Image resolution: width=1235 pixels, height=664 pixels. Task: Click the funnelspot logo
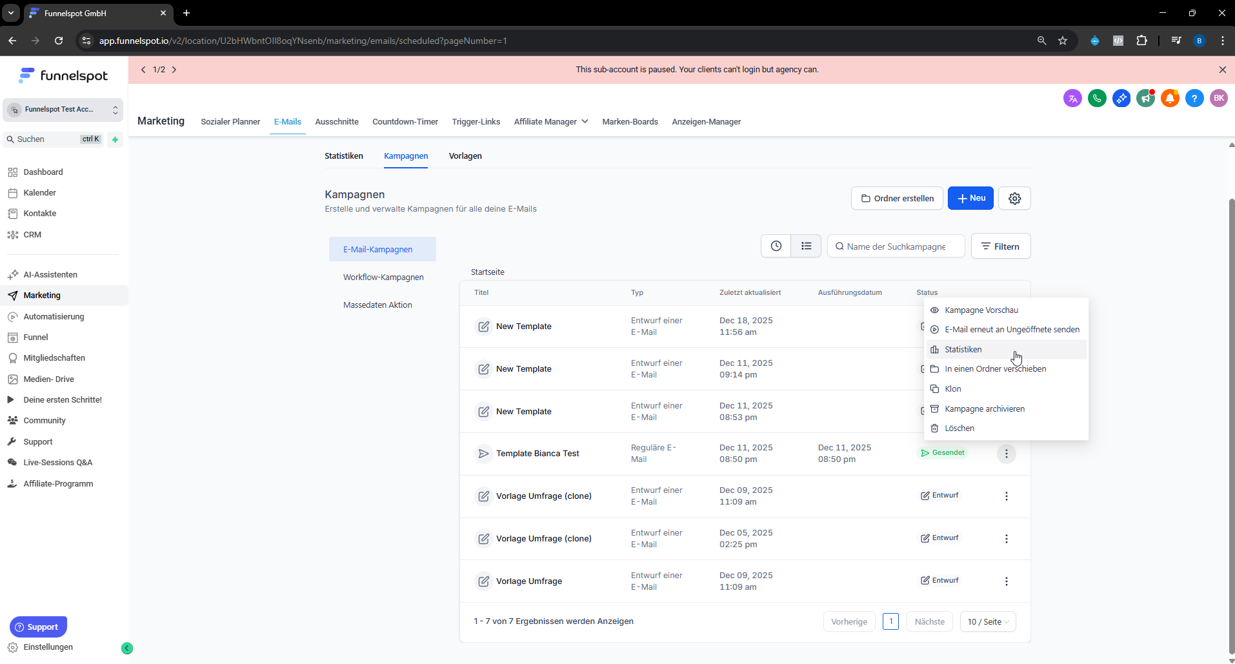coord(63,75)
